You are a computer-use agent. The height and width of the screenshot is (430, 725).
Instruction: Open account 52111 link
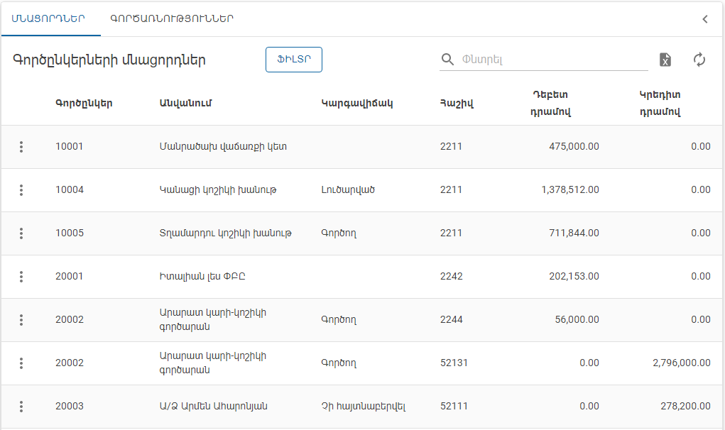pos(457,406)
